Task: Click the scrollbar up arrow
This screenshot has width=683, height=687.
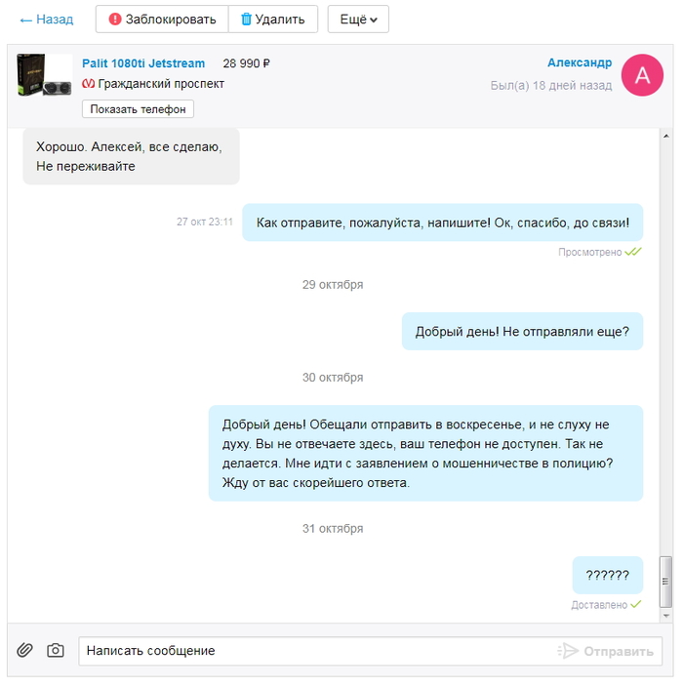Action: click(x=665, y=137)
